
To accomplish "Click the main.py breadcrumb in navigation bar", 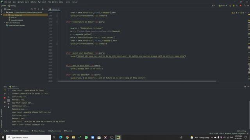I will [x=12, y=6].
